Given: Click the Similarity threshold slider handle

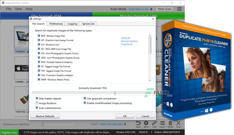Looking at the screenshot, I should (115, 93).
